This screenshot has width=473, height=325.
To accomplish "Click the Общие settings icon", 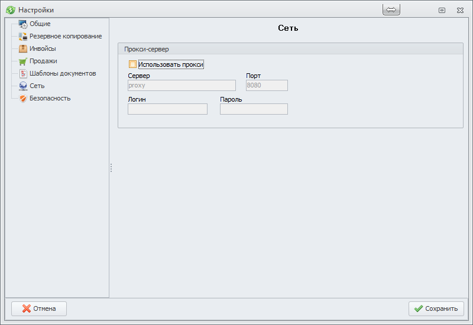I will tap(23, 24).
